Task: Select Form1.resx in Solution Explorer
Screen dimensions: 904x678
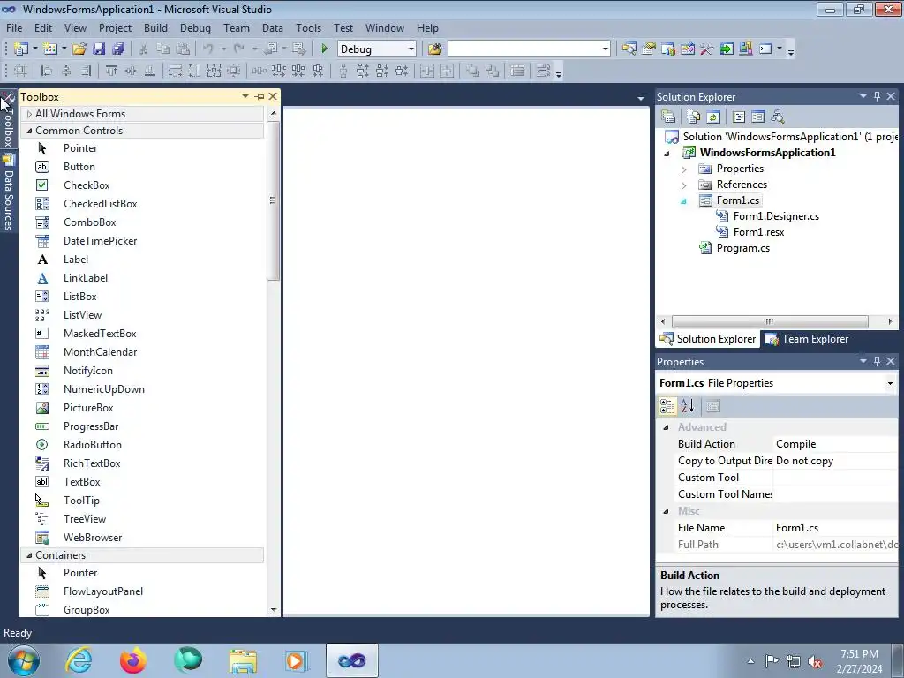Action: pyautogui.click(x=758, y=232)
